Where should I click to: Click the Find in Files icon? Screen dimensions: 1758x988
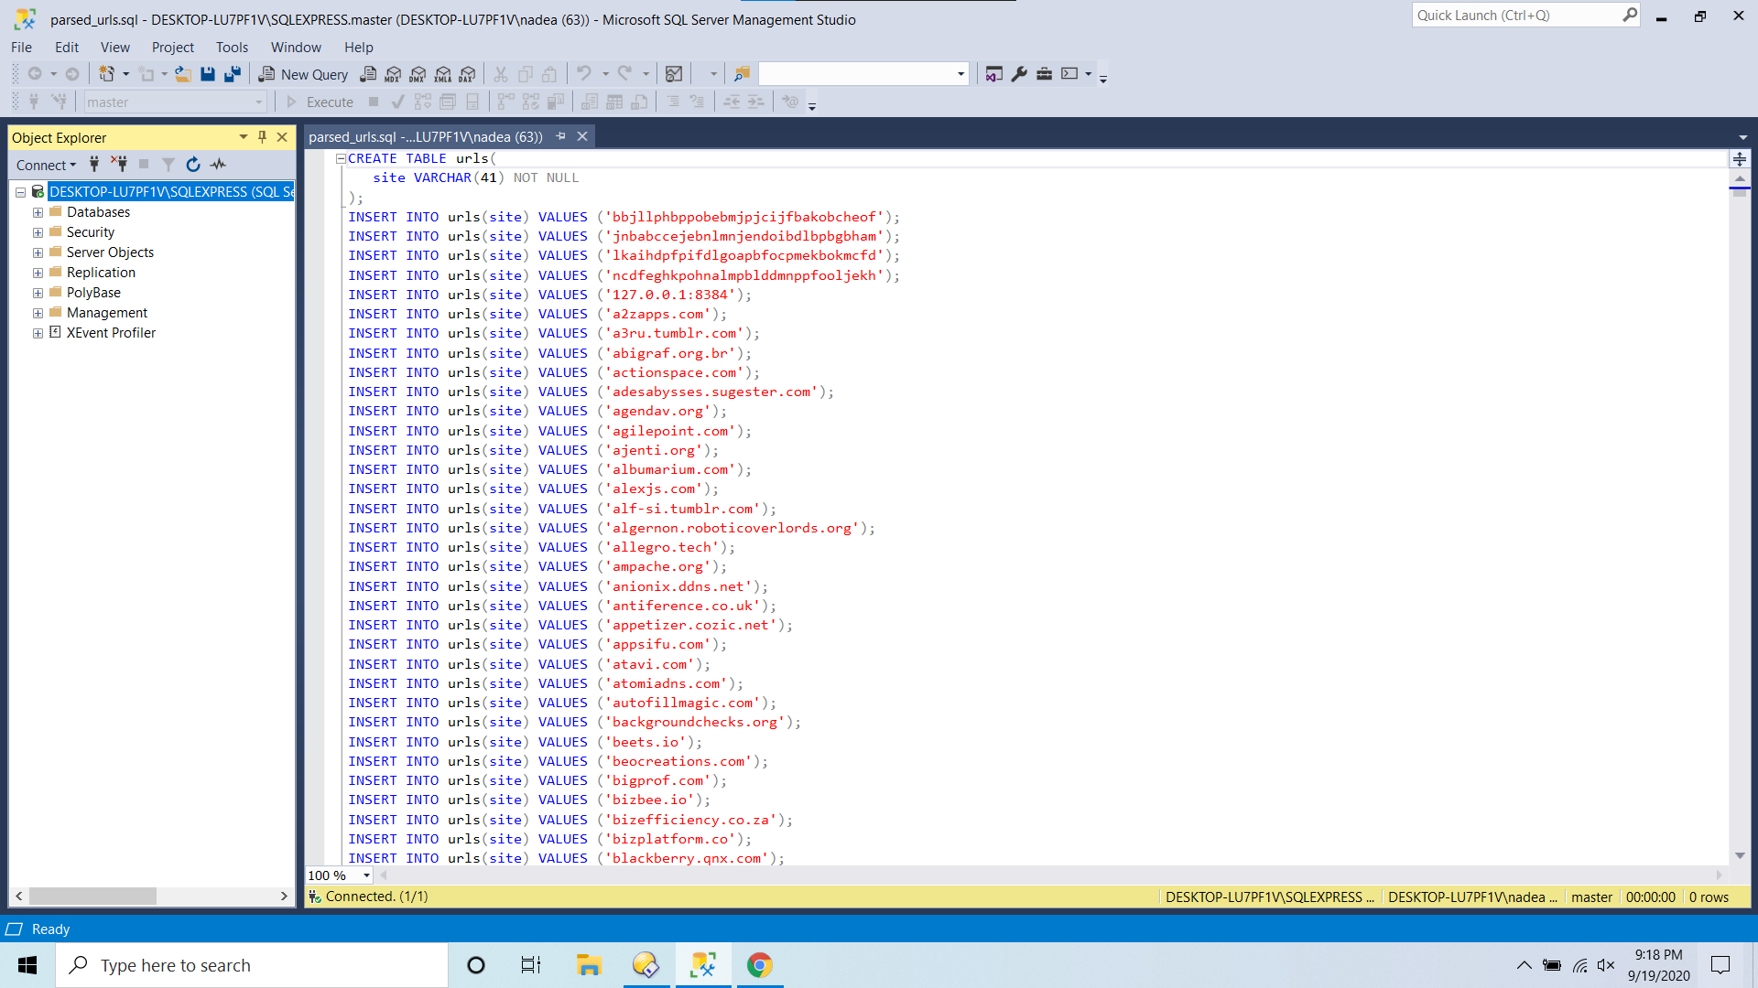(742, 74)
